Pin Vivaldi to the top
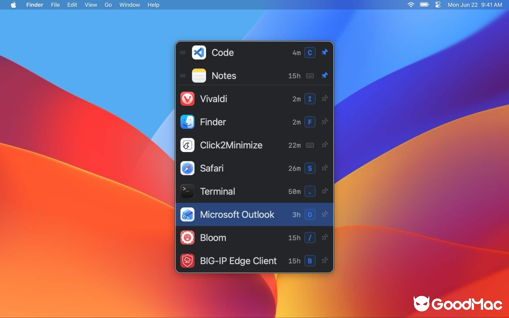The width and height of the screenshot is (509, 318). coord(325,98)
